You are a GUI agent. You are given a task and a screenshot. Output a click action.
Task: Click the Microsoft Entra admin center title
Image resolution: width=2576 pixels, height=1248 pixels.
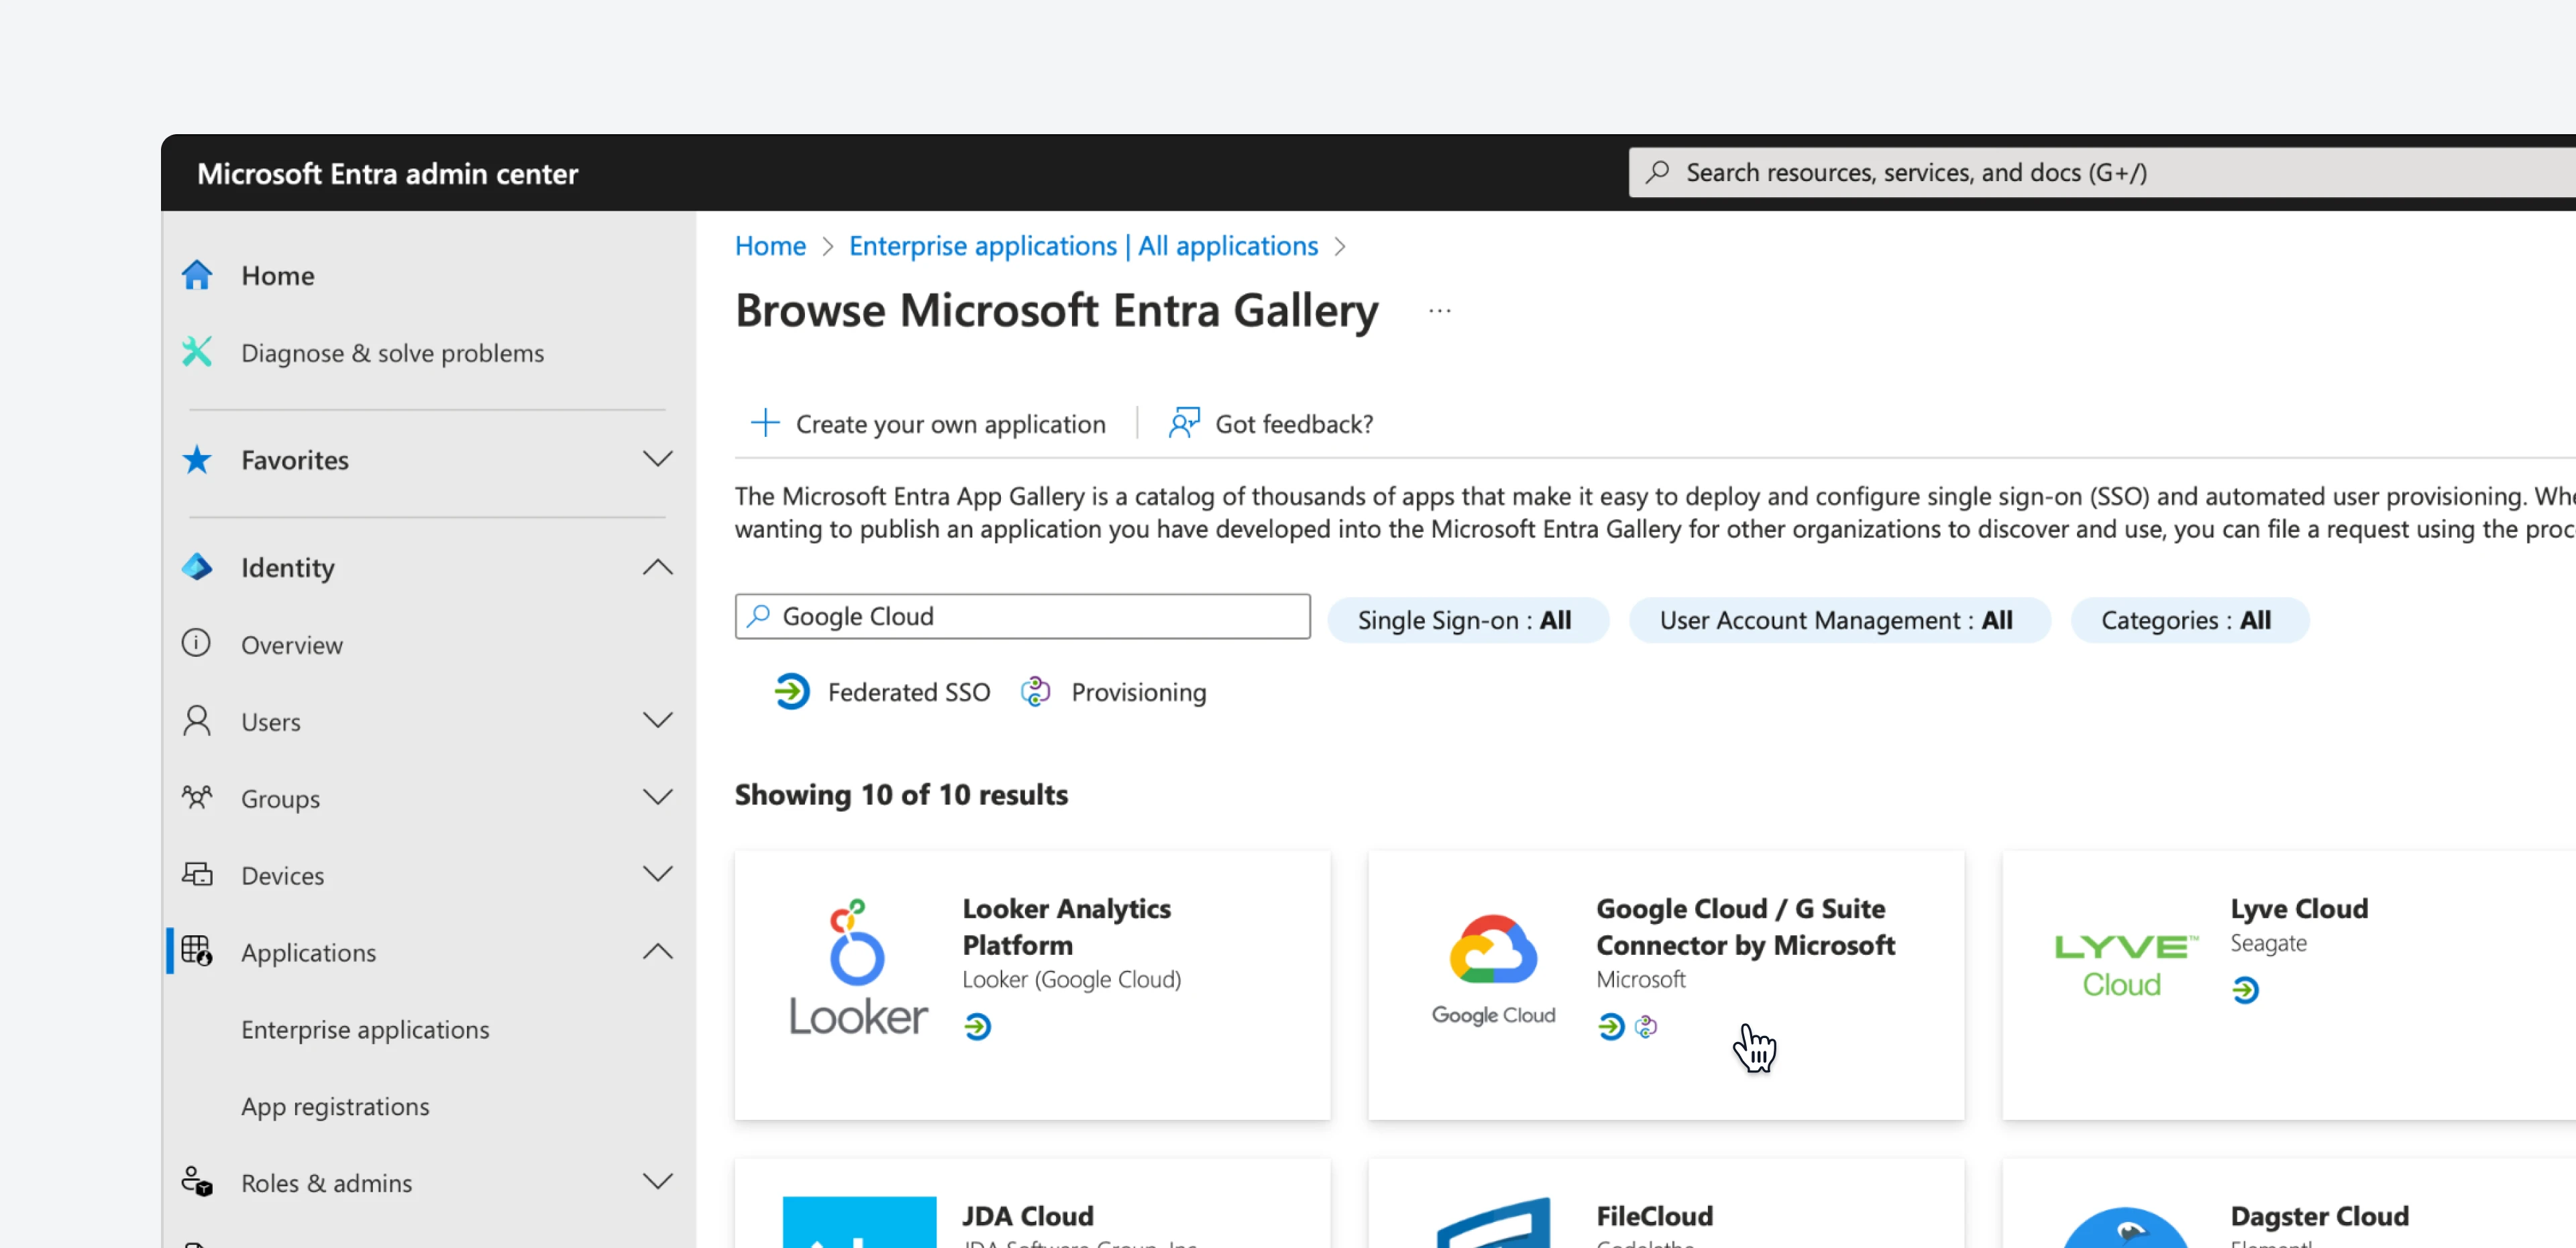(387, 173)
